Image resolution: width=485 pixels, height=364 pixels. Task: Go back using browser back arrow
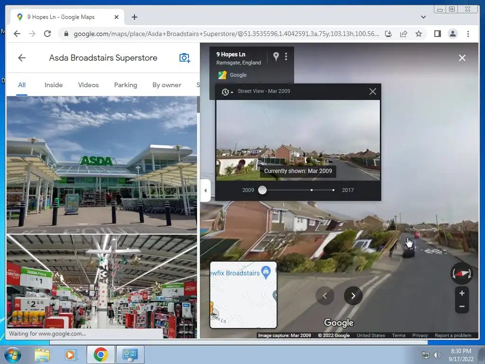tap(17, 34)
